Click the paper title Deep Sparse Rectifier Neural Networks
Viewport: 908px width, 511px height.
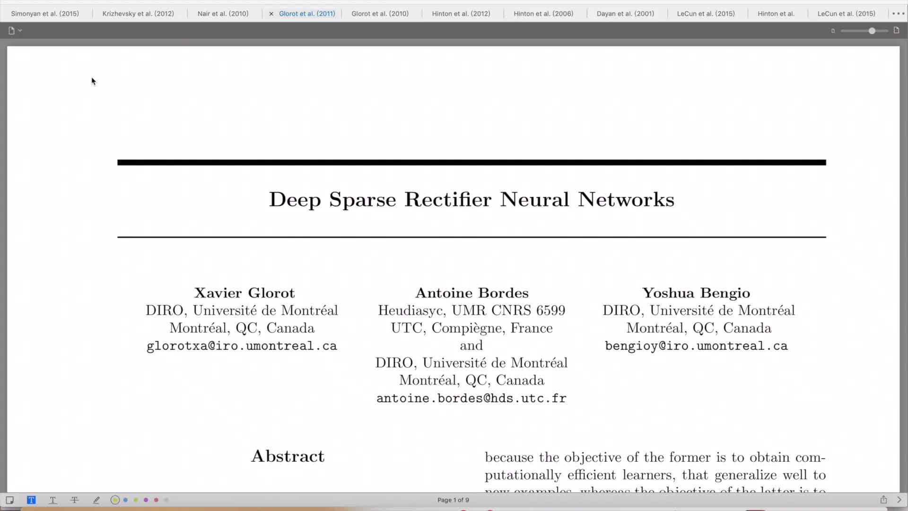click(x=471, y=199)
